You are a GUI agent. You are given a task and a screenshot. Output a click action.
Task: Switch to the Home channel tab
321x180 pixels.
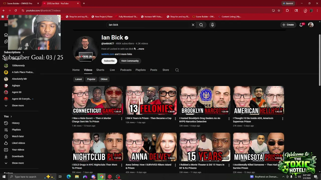76,70
